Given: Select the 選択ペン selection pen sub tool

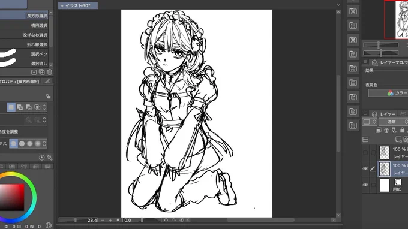Looking at the screenshot, I should (x=24, y=54).
